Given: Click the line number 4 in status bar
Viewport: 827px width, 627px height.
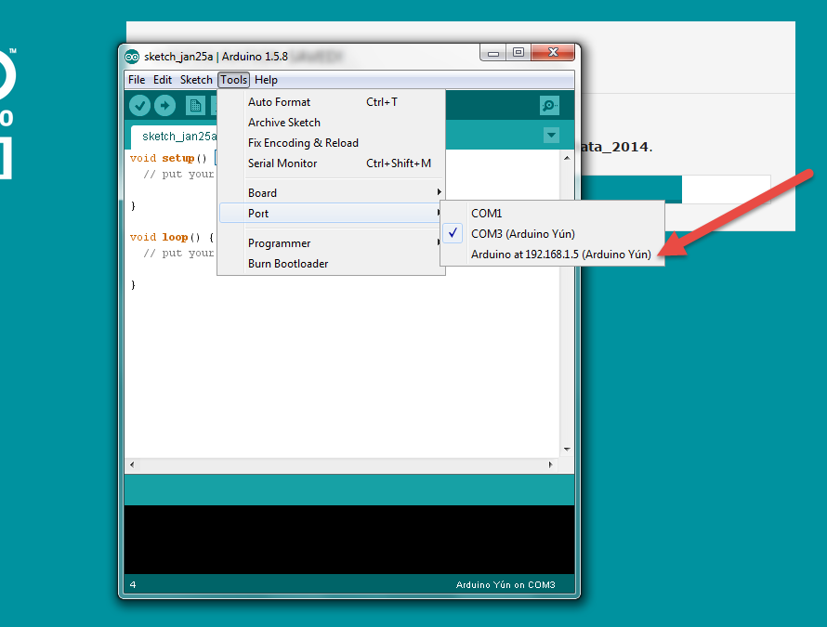Looking at the screenshot, I should 133,585.
